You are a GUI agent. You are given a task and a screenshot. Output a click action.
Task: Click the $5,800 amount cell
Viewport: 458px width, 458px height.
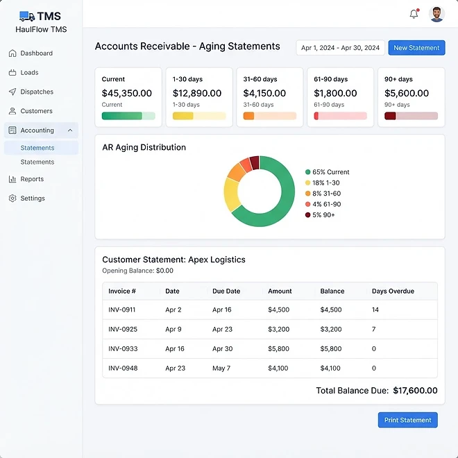pos(279,349)
